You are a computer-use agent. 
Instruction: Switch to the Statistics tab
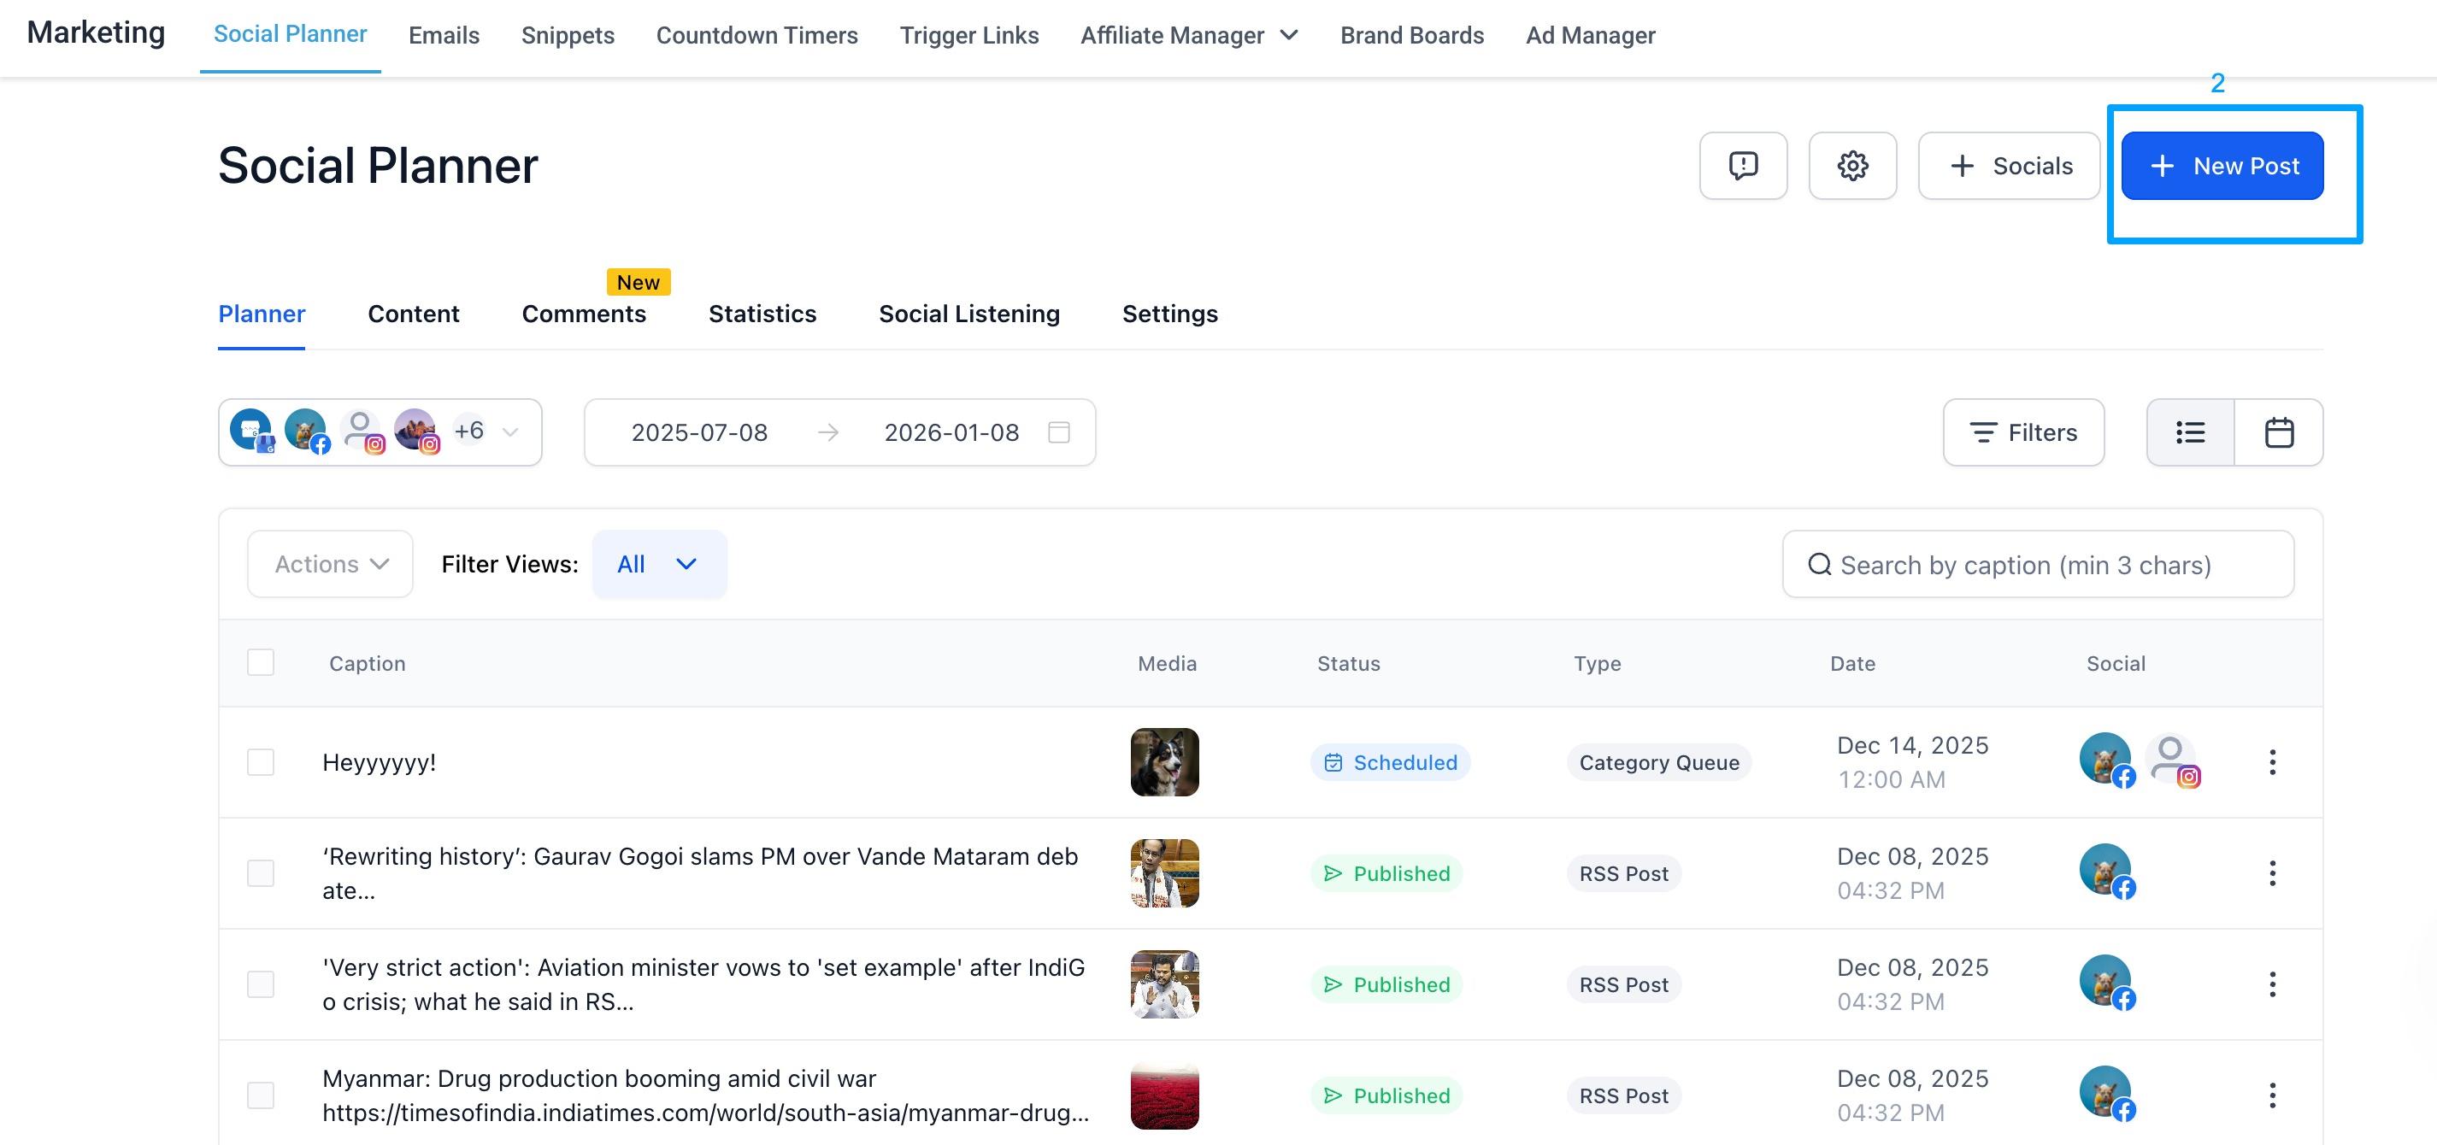point(762,314)
